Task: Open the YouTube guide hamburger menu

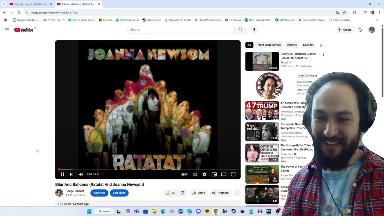Action: click(7, 30)
